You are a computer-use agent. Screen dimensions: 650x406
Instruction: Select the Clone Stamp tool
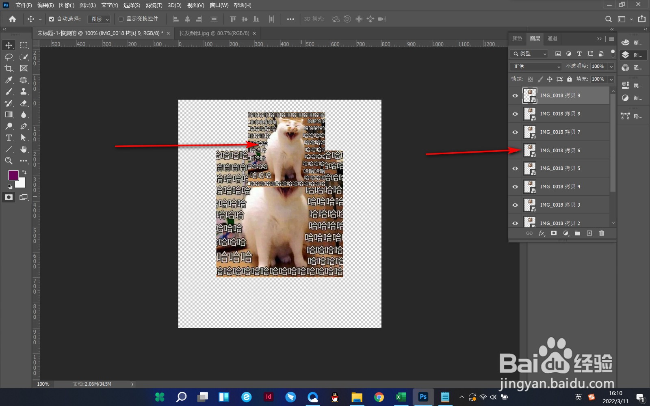[x=24, y=91]
